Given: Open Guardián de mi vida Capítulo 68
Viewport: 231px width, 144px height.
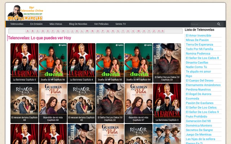Looking at the screenshot, I should tap(53, 103).
